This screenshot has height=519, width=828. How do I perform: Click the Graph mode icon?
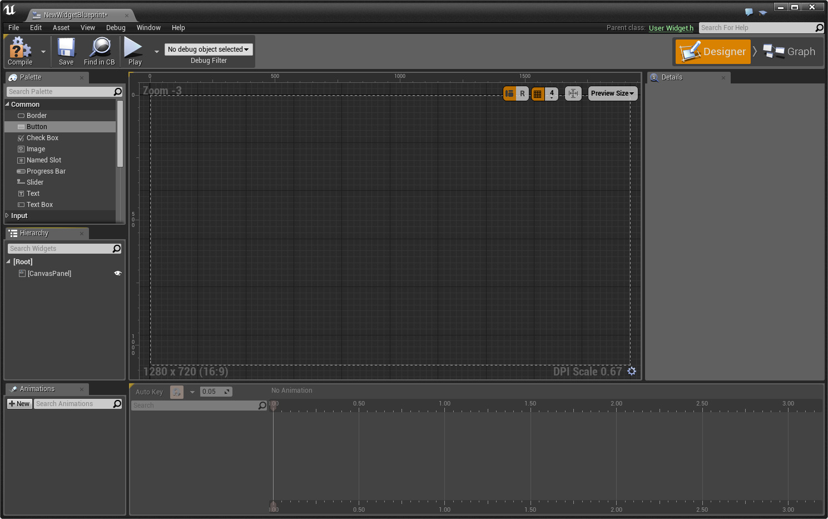click(x=774, y=52)
